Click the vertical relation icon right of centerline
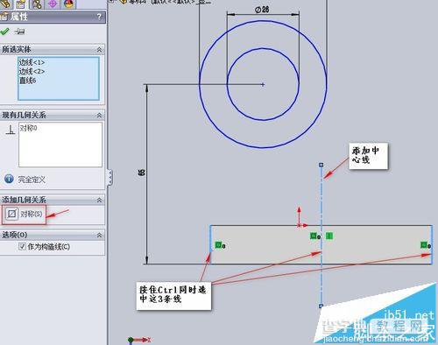 click(x=329, y=236)
